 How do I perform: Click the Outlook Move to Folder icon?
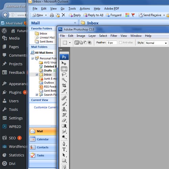click(58, 15)
